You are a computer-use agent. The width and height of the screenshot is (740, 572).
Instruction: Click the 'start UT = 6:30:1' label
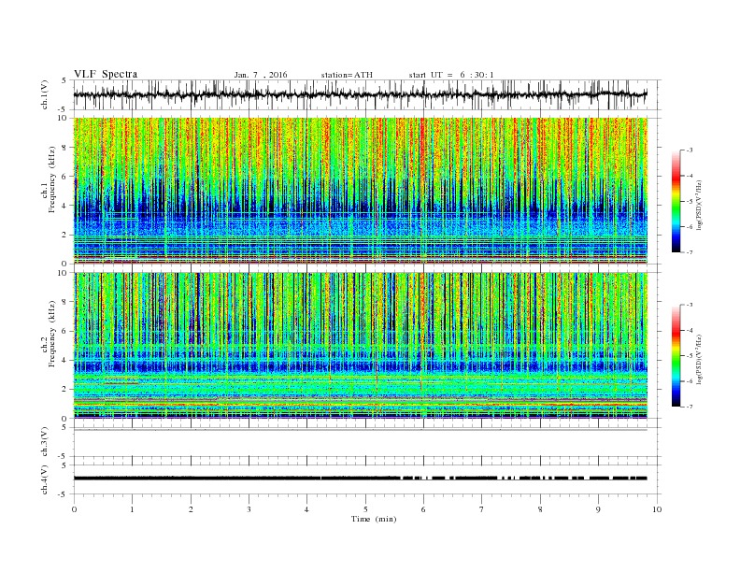tap(451, 75)
